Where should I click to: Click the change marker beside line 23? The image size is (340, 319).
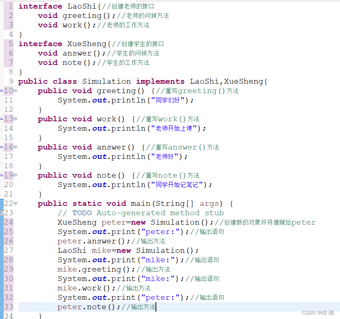[x=2, y=213]
